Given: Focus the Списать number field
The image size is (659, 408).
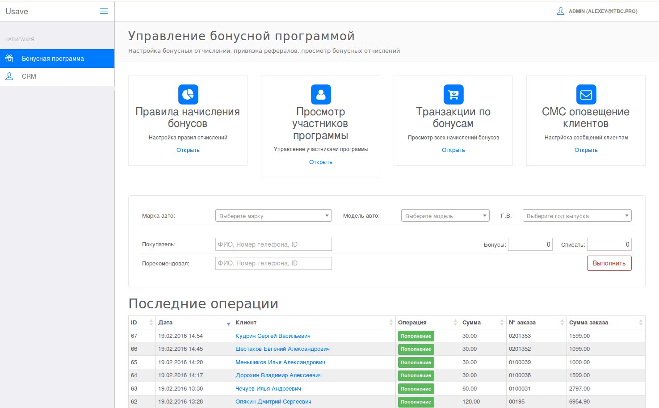Looking at the screenshot, I should click(x=609, y=244).
